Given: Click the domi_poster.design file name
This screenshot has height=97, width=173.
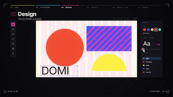Looking at the screenshot, I should point(121,19).
